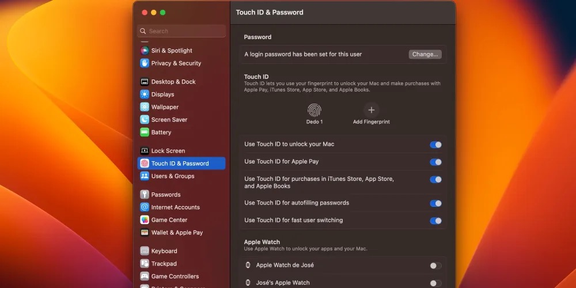
Task: Open Displays settings from sidebar
Action: point(162,94)
